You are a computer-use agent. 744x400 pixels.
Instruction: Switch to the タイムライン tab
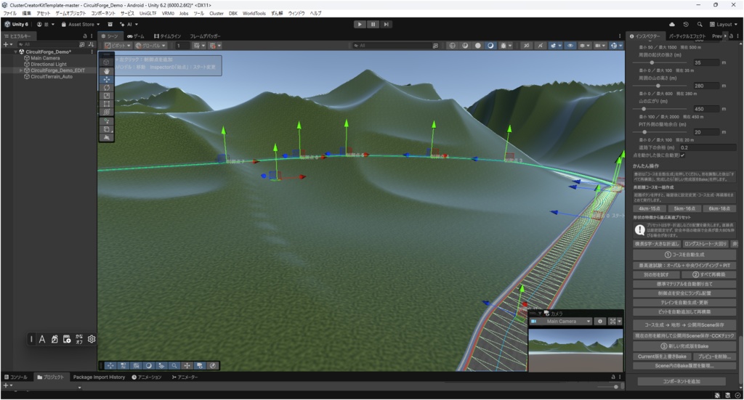[168, 36]
